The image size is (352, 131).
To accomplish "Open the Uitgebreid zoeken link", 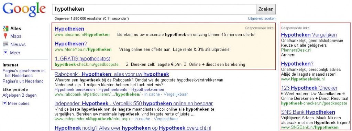I will (262, 19).
